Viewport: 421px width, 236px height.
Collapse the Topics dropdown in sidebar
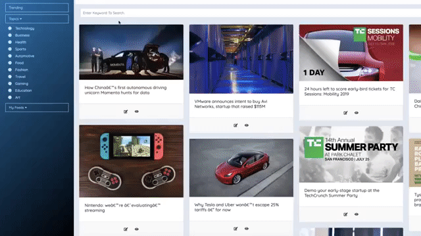pyautogui.click(x=37, y=19)
